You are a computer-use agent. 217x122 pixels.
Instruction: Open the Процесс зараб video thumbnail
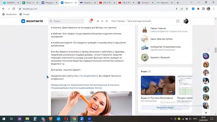click(185, 85)
